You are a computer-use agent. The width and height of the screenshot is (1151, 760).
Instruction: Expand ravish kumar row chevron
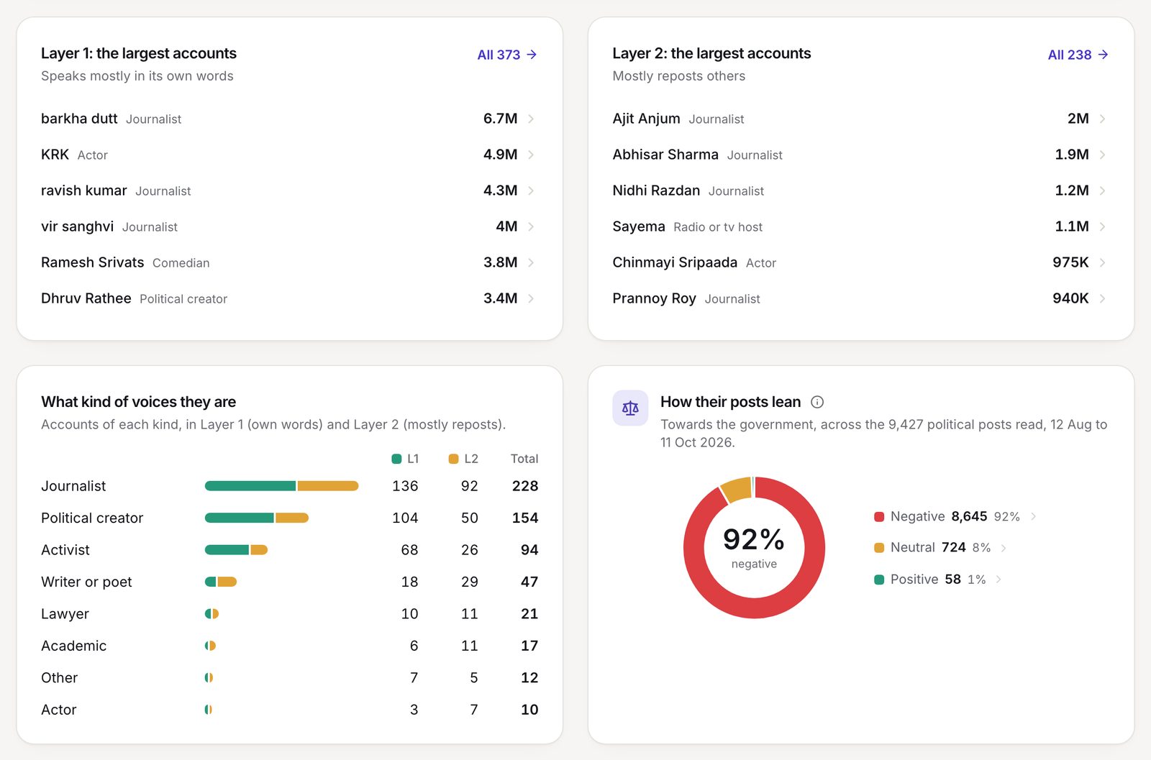[531, 191]
